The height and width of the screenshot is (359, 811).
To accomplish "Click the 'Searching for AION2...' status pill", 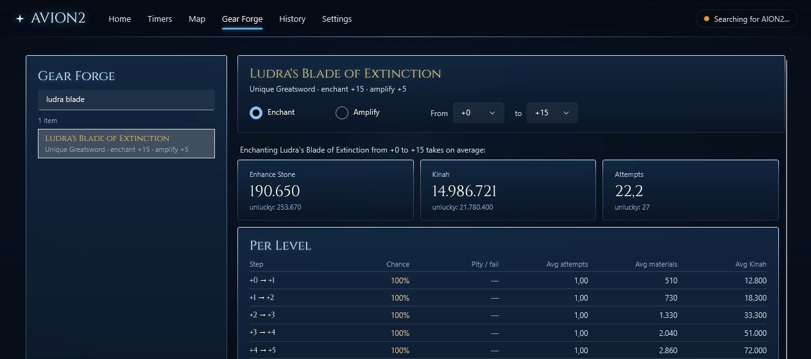I will [747, 19].
